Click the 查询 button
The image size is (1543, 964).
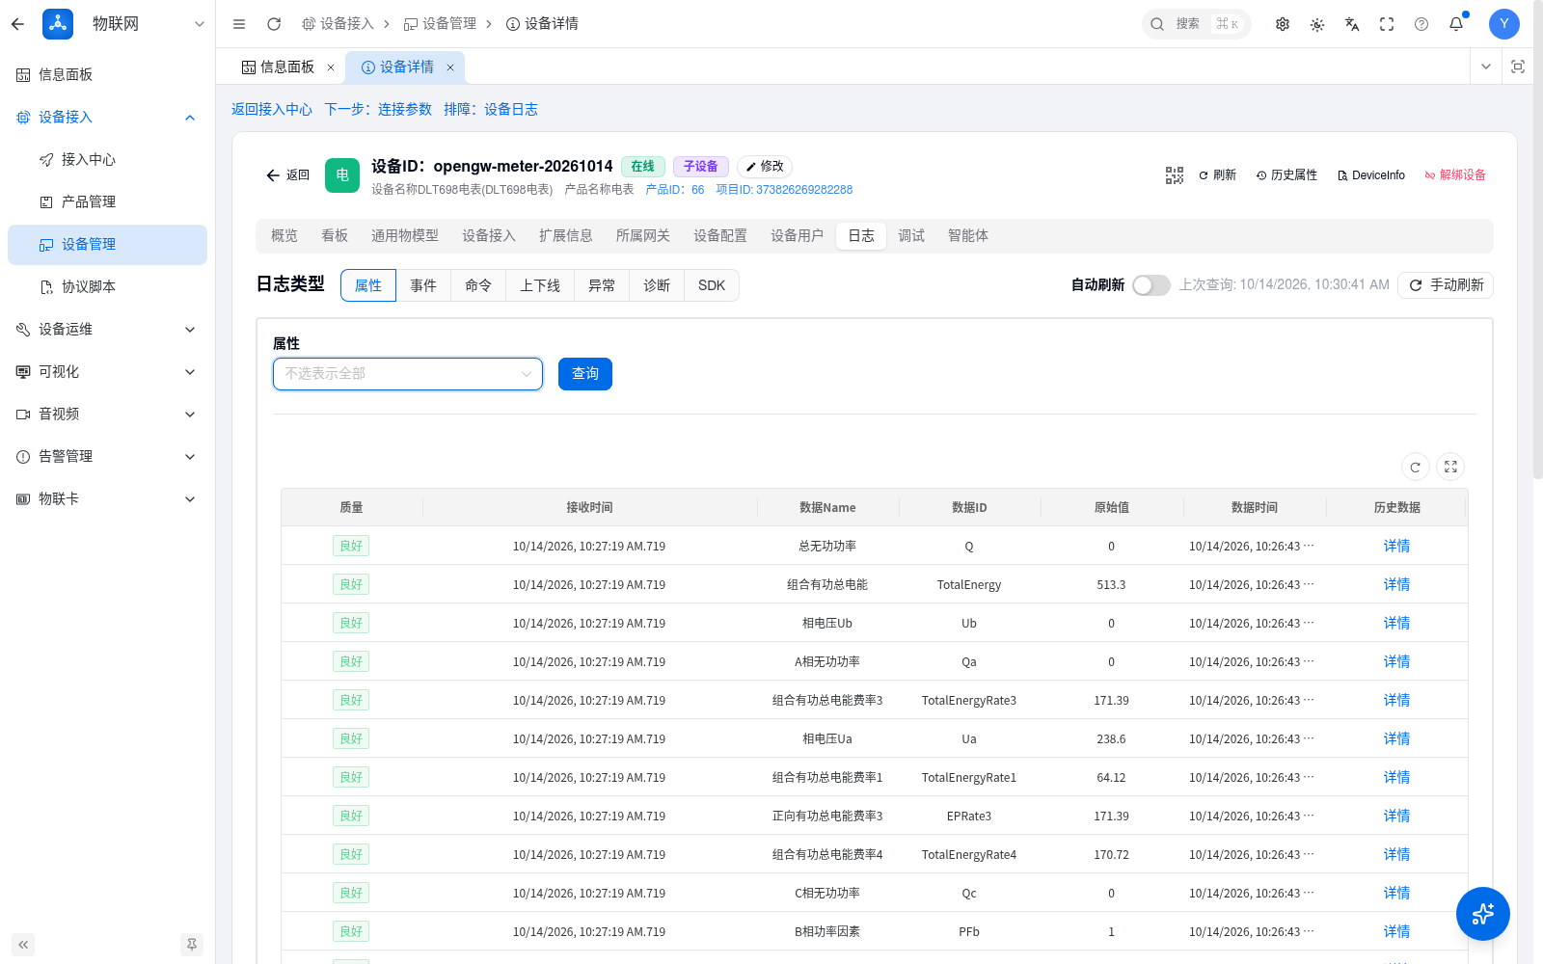coord(585,374)
